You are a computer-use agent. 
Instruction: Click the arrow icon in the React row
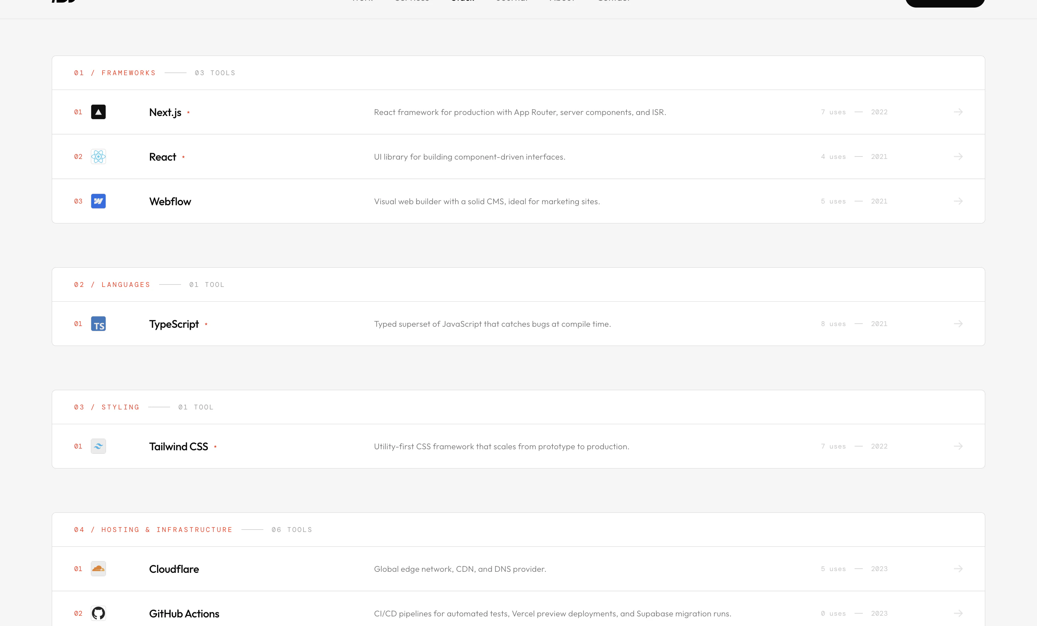tap(958, 157)
